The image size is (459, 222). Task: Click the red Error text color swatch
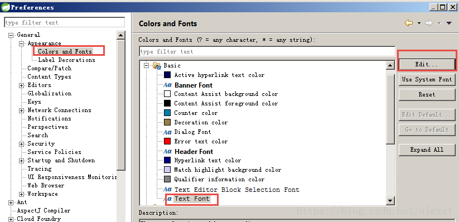pos(167,141)
